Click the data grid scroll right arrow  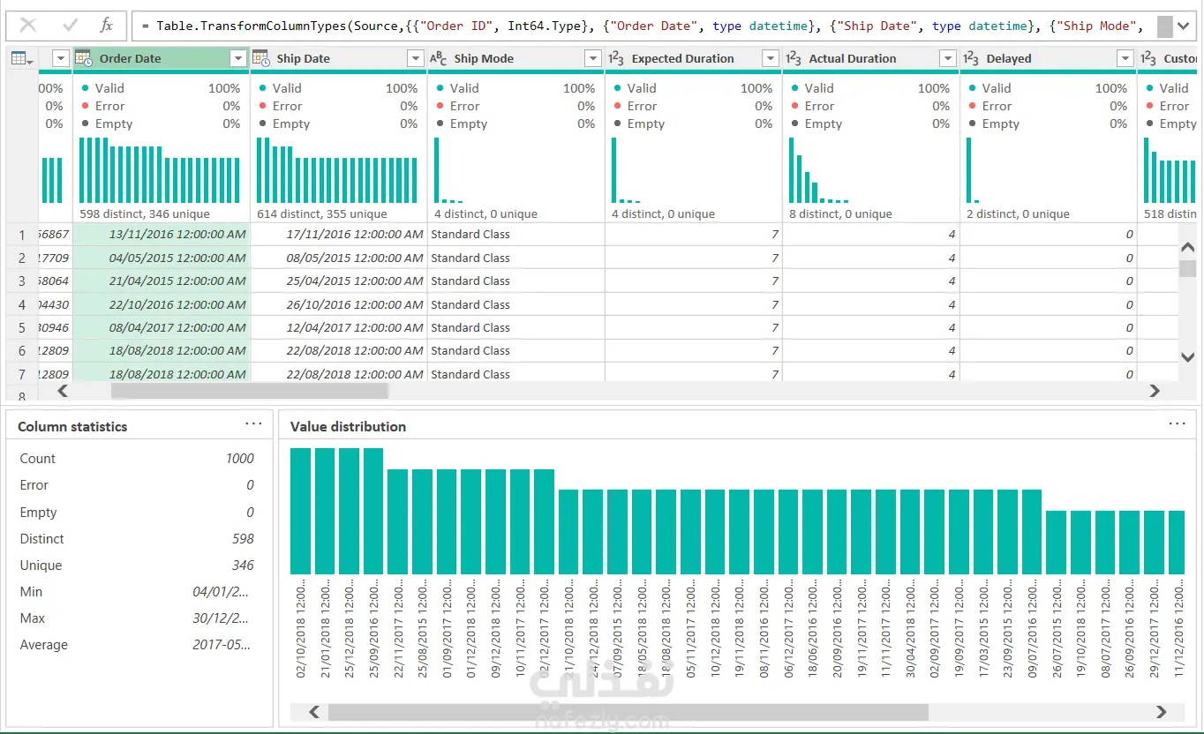coord(1155,390)
